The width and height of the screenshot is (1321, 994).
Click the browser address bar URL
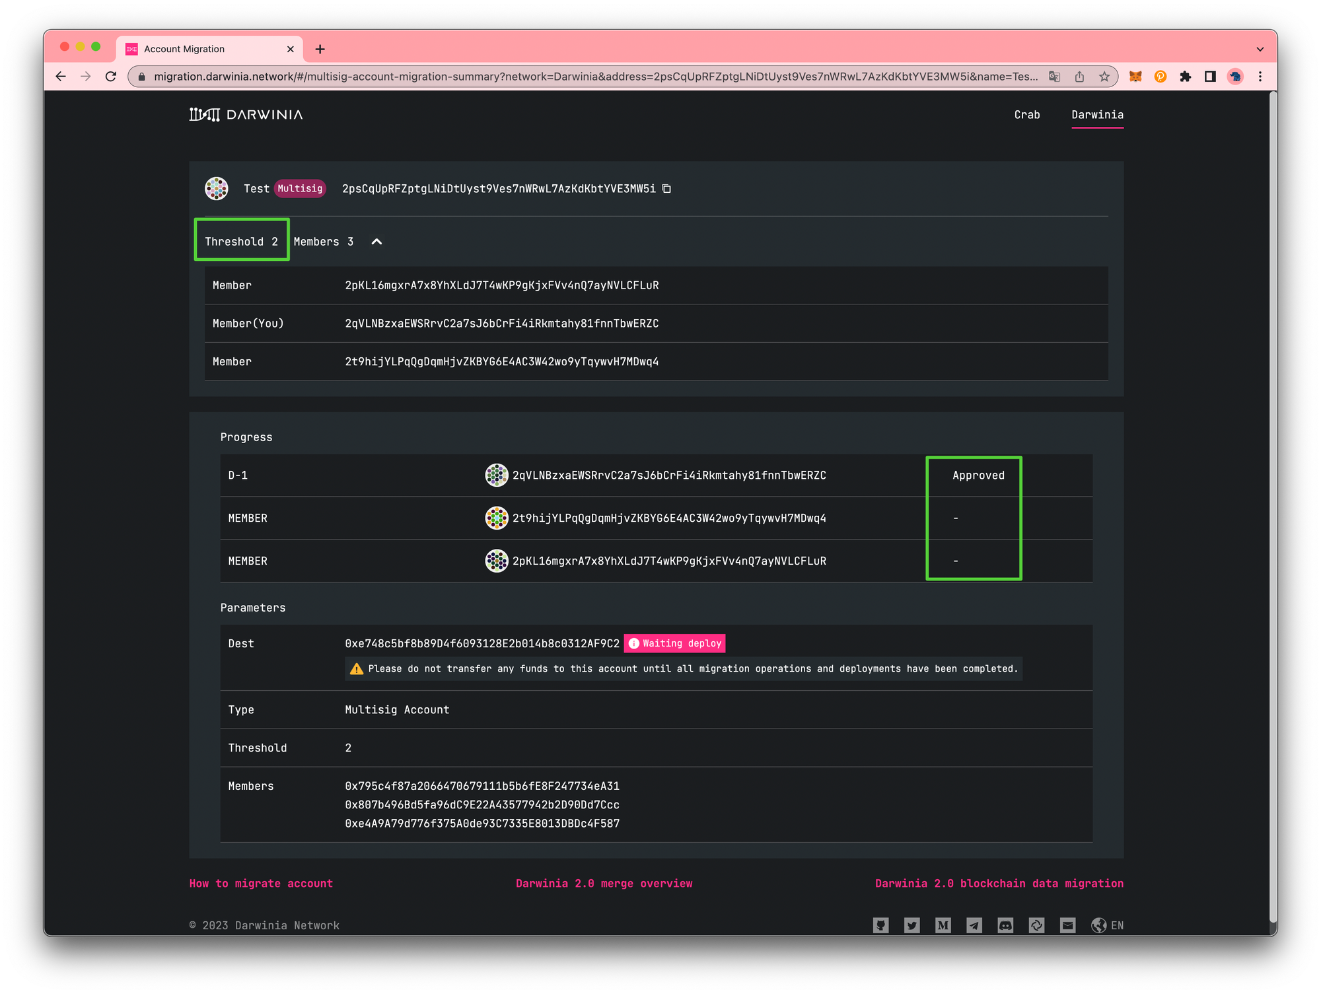[594, 77]
